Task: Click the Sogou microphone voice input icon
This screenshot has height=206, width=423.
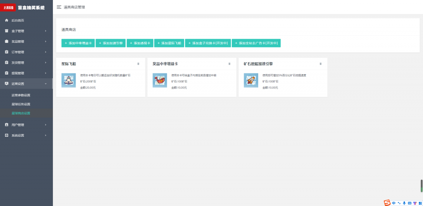Action: 404,203
